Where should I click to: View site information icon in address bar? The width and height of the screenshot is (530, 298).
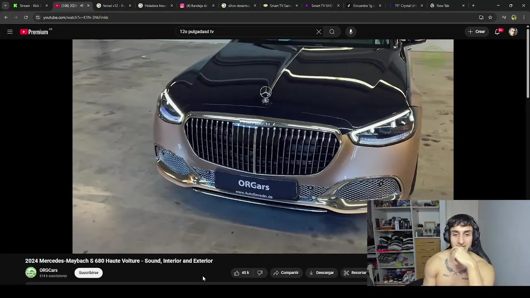[38, 17]
